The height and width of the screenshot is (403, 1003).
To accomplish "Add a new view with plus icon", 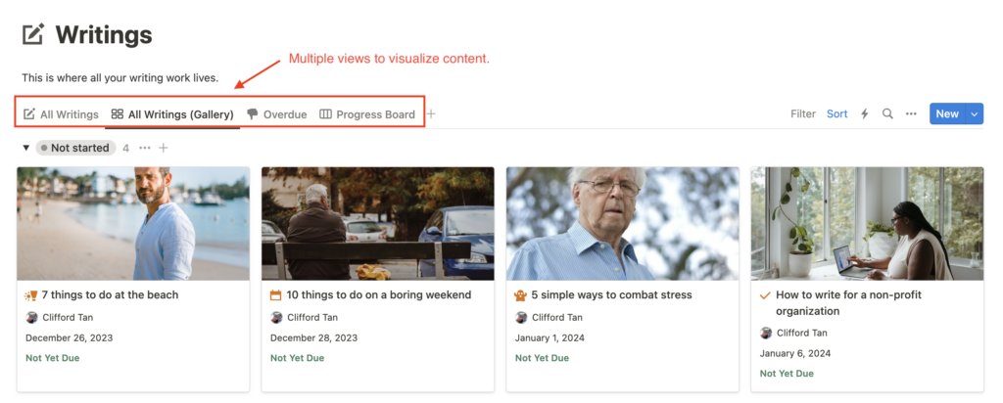I will [431, 114].
